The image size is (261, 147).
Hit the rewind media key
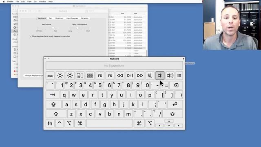coord(120,76)
